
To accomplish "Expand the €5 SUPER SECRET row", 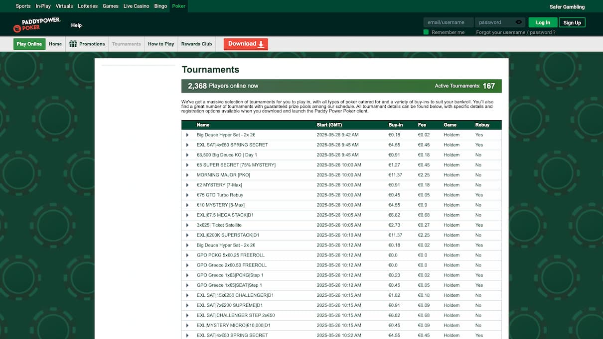I will pos(187,165).
